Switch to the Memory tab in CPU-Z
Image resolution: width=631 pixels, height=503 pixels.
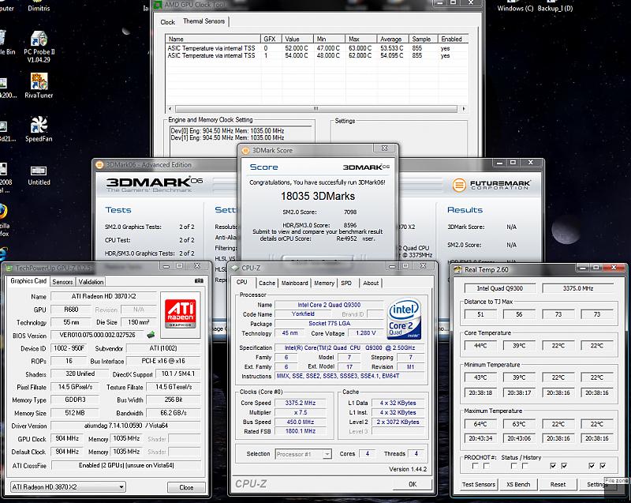(x=324, y=283)
